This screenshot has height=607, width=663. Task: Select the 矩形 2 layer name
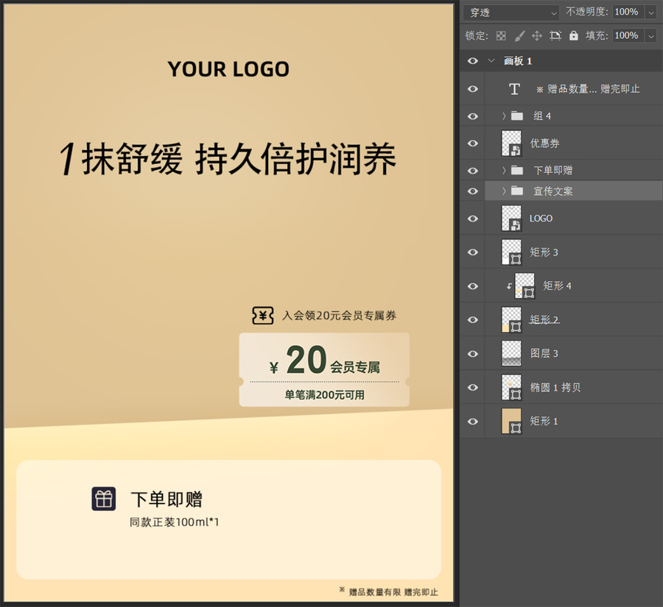point(544,320)
